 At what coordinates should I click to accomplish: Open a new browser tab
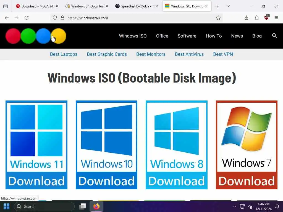217,6
